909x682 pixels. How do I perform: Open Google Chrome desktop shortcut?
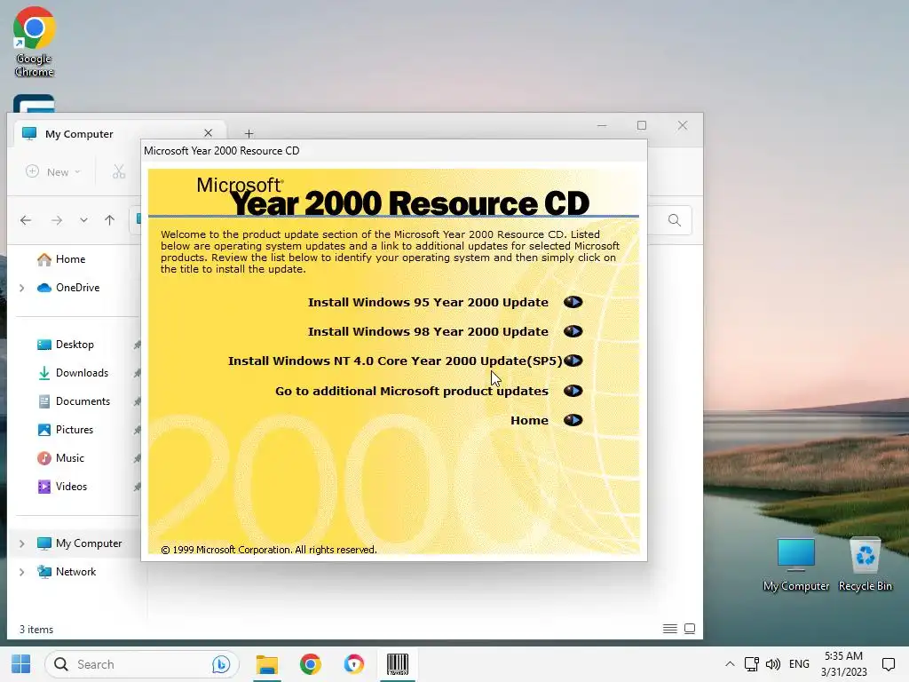click(35, 43)
